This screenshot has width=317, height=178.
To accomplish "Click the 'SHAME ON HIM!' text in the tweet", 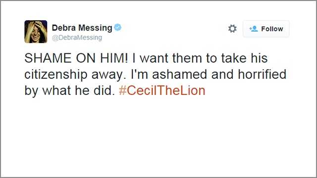I will [x=76, y=58].
